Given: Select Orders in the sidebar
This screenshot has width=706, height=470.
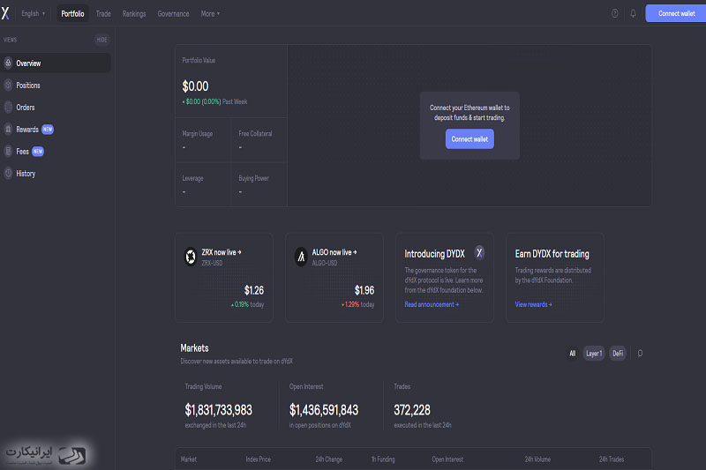Looking at the screenshot, I should (56, 107).
